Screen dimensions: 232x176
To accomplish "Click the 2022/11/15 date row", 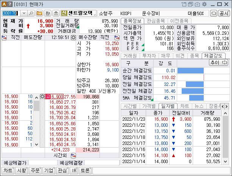I will [x=171, y=156].
